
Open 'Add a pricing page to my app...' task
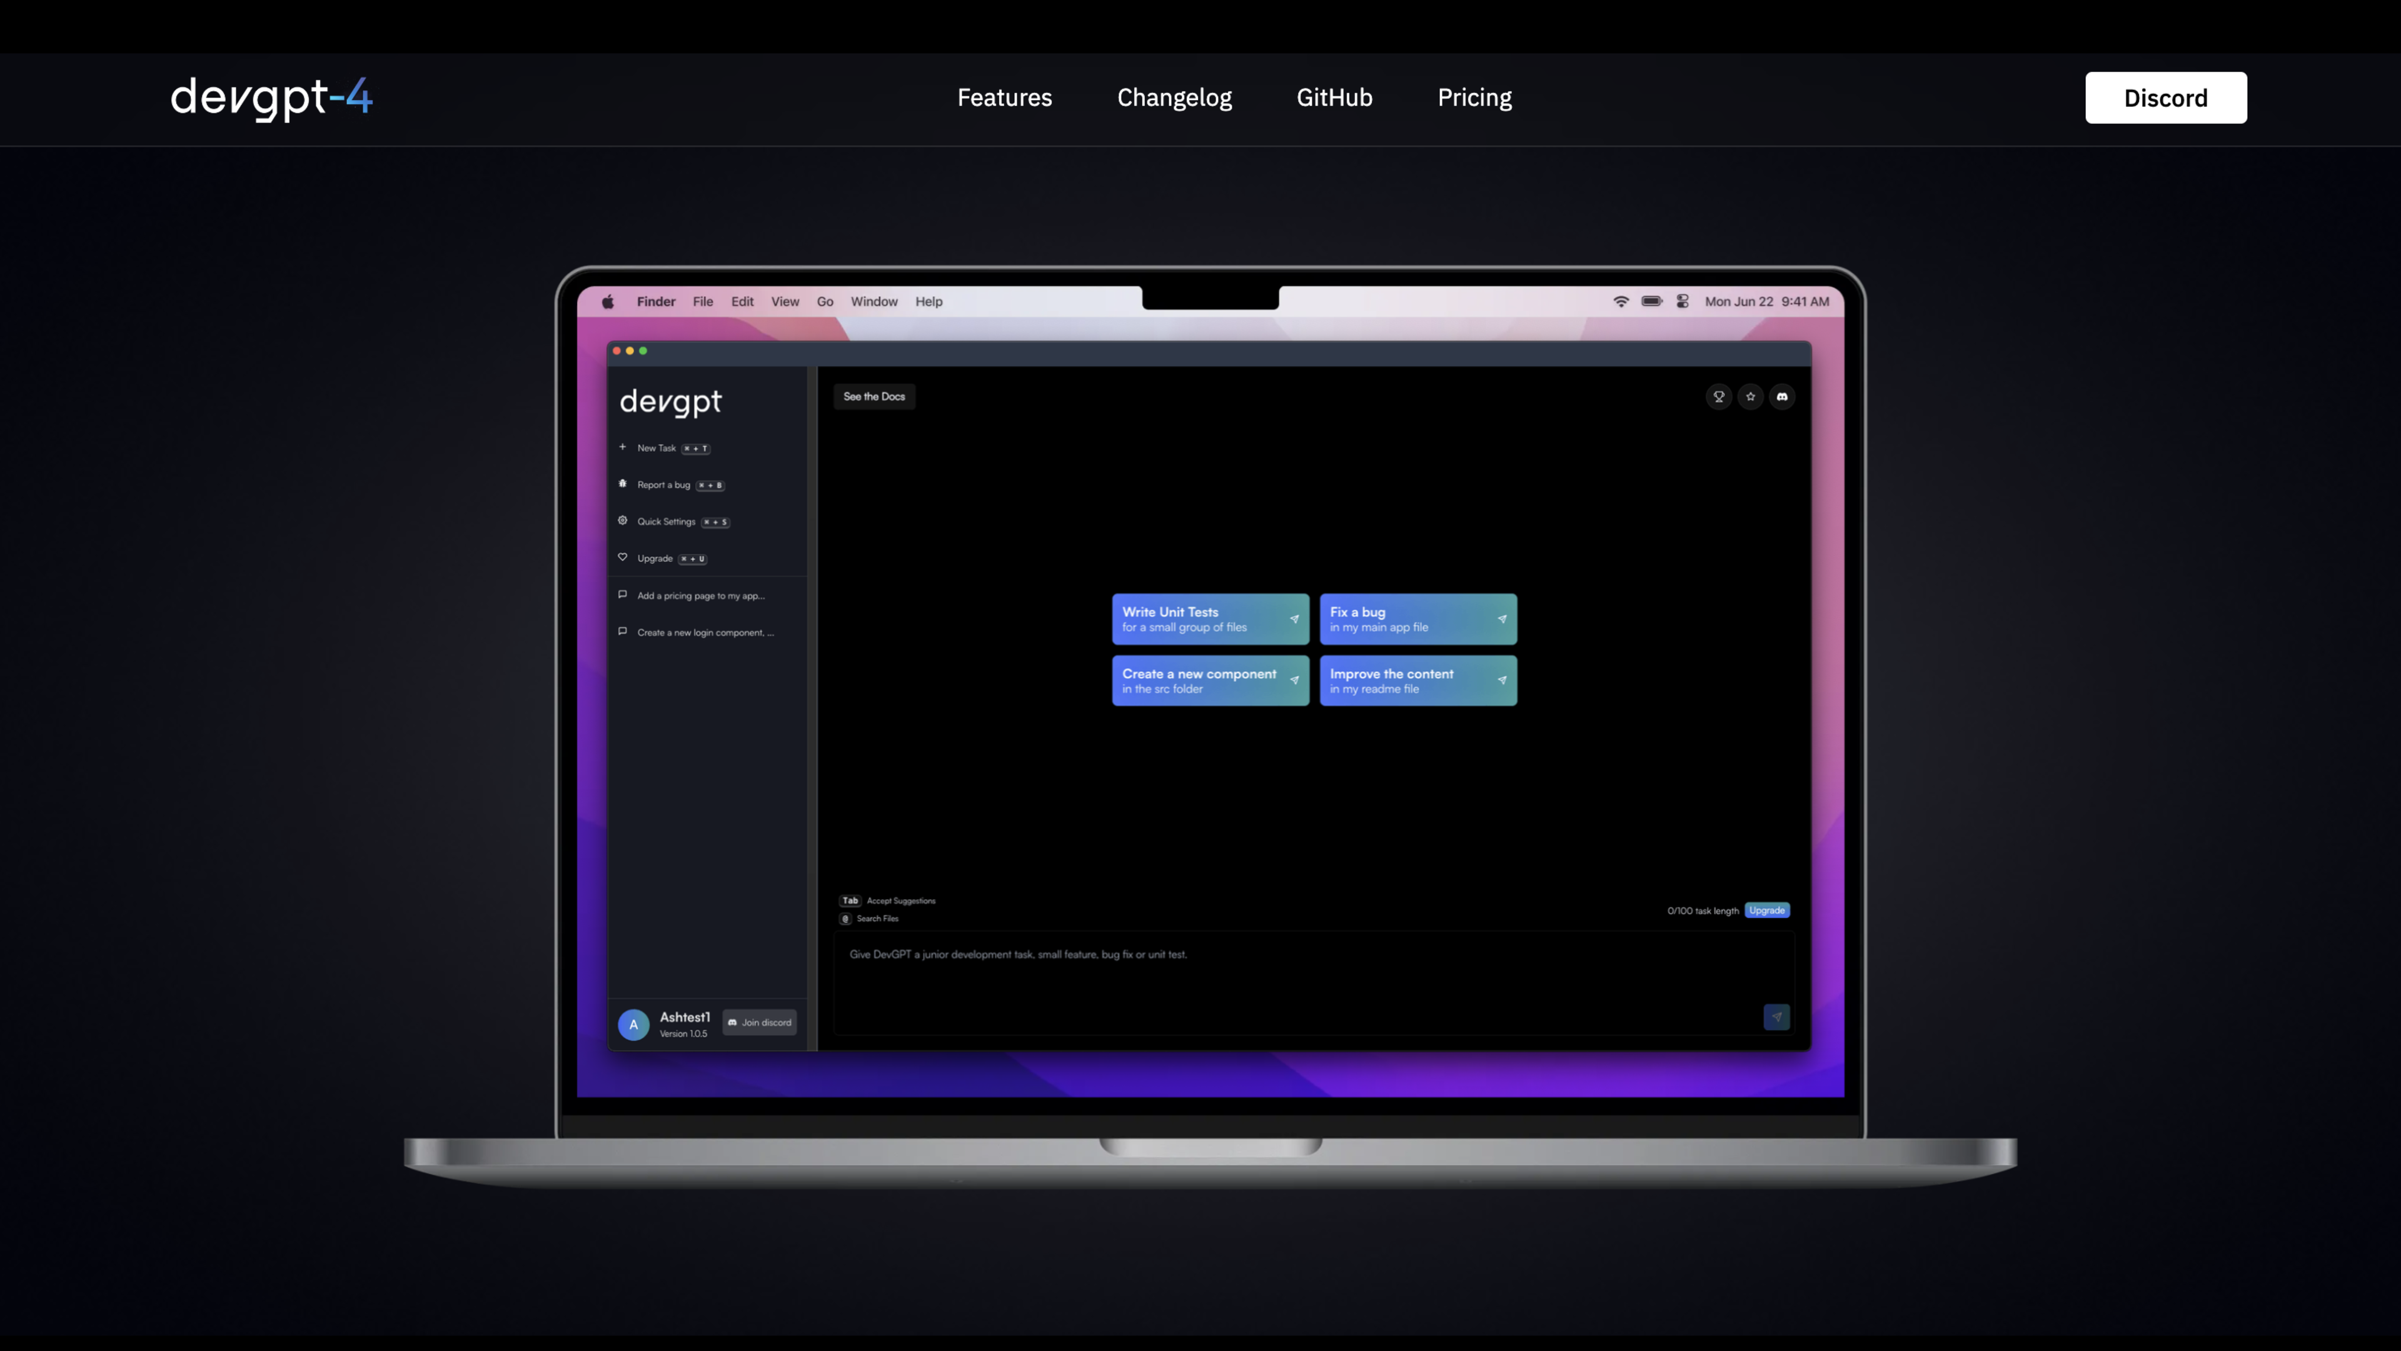(701, 596)
